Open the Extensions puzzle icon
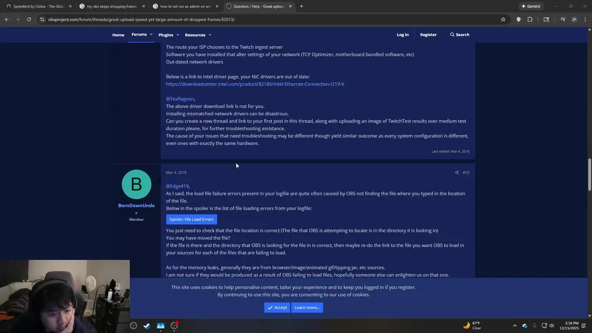This screenshot has width=592, height=333. pyautogui.click(x=530, y=19)
